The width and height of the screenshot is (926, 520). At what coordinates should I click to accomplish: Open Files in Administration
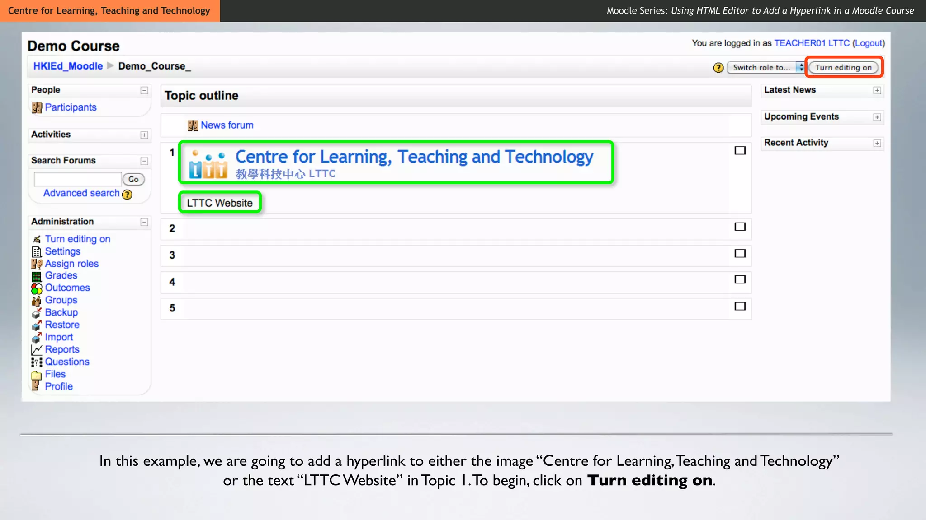55,374
